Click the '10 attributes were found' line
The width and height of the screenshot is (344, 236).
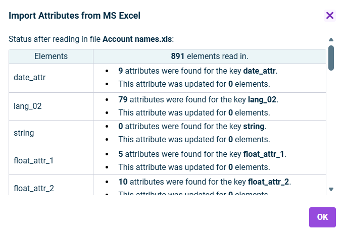click(205, 182)
